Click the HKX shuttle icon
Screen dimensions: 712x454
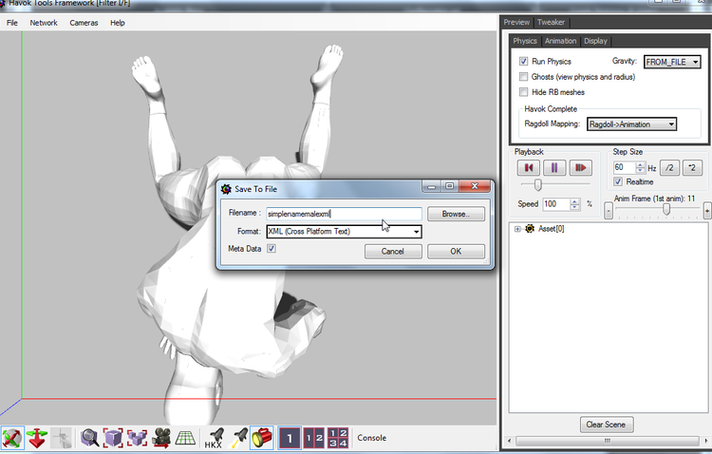[214, 438]
